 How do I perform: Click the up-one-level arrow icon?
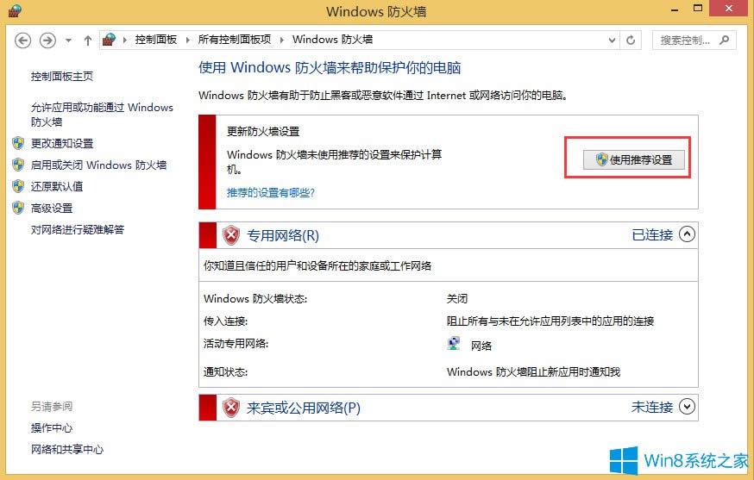point(87,40)
